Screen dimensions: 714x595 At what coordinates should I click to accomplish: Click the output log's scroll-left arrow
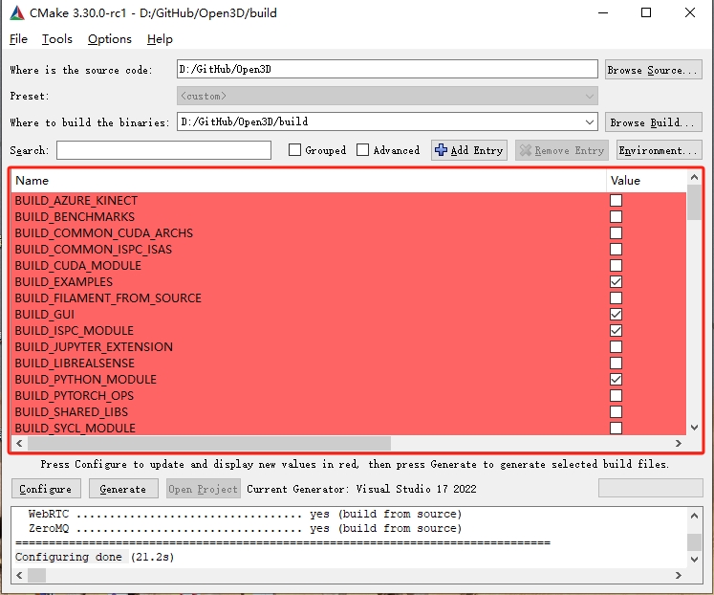coord(19,576)
